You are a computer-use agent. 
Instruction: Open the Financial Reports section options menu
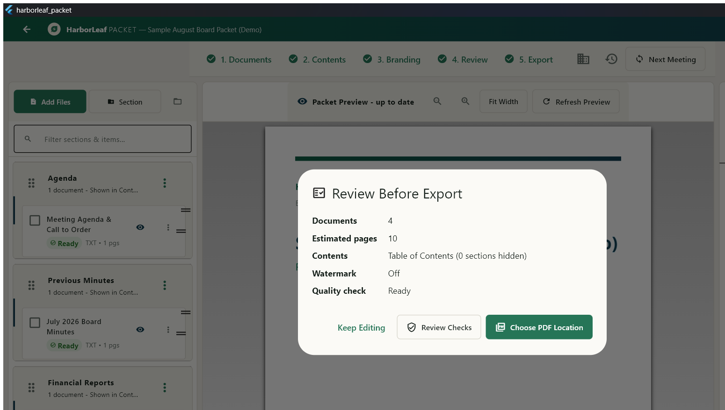coord(165,388)
